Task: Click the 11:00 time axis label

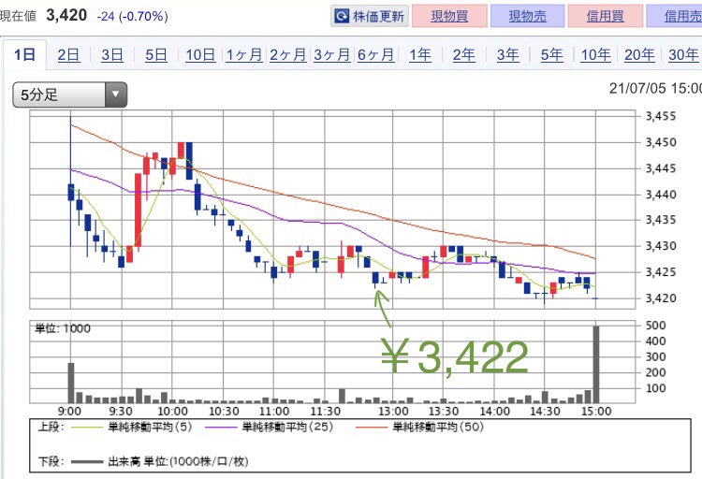Action: 274,411
